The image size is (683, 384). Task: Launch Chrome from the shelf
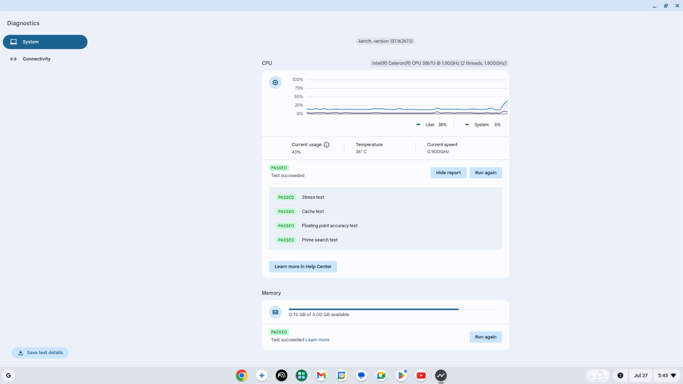[x=242, y=375]
